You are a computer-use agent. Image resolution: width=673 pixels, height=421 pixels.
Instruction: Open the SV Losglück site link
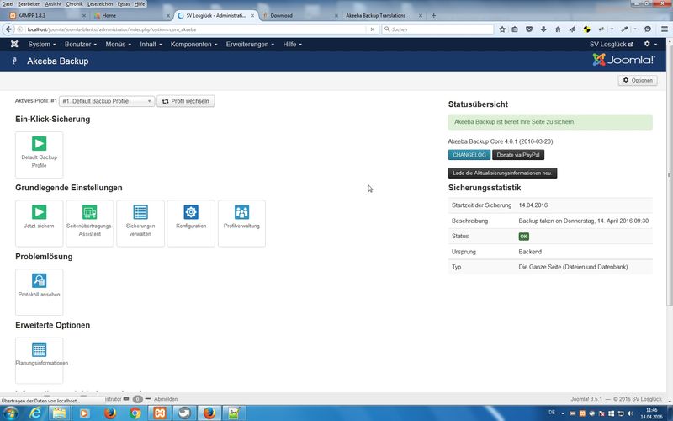pyautogui.click(x=612, y=45)
